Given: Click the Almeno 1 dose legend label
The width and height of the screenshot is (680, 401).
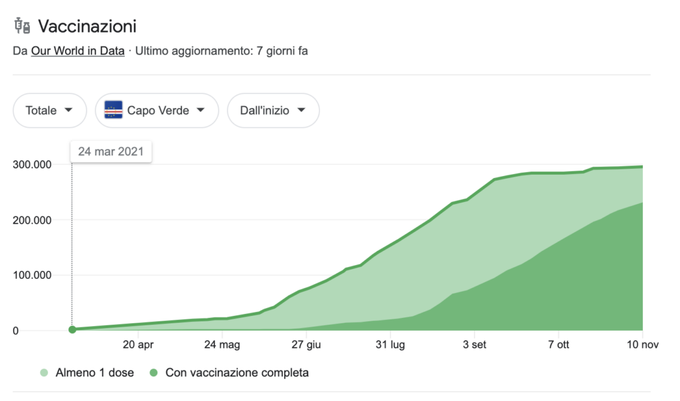Looking at the screenshot, I should 95,373.
